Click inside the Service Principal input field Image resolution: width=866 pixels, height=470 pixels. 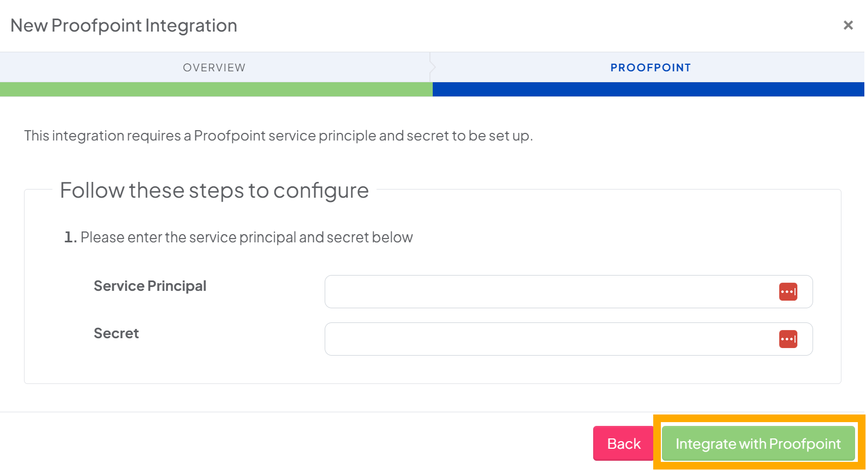546,291
